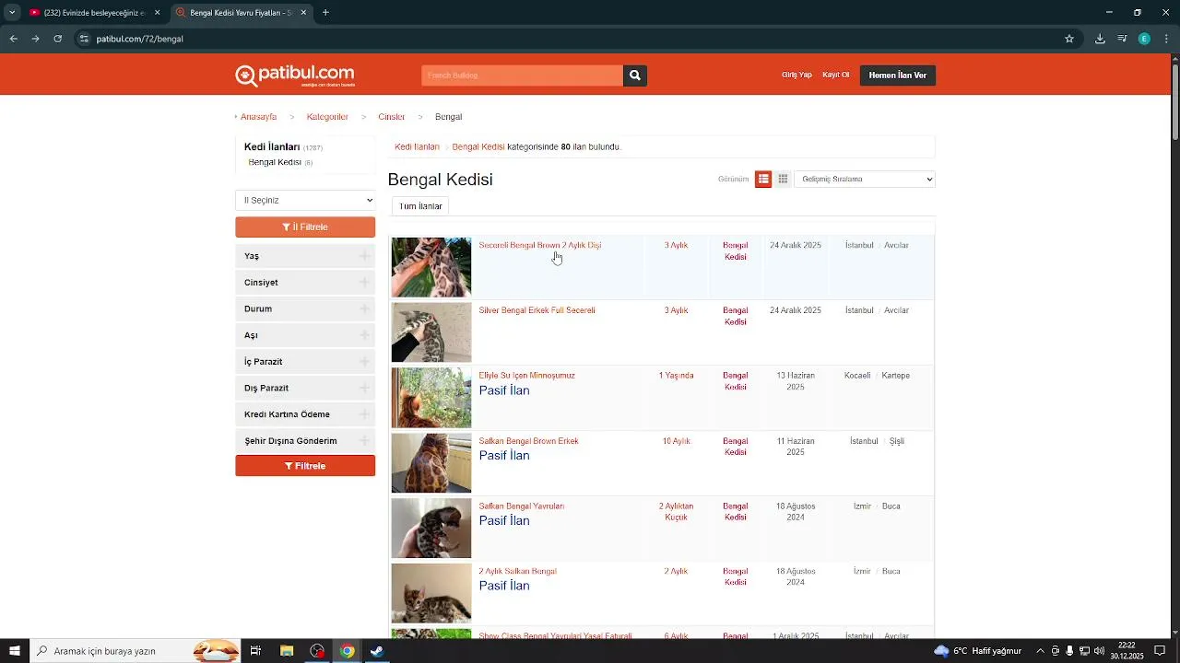The height and width of the screenshot is (663, 1180).
Task: Click the Giriş Yap link
Action: click(x=796, y=76)
